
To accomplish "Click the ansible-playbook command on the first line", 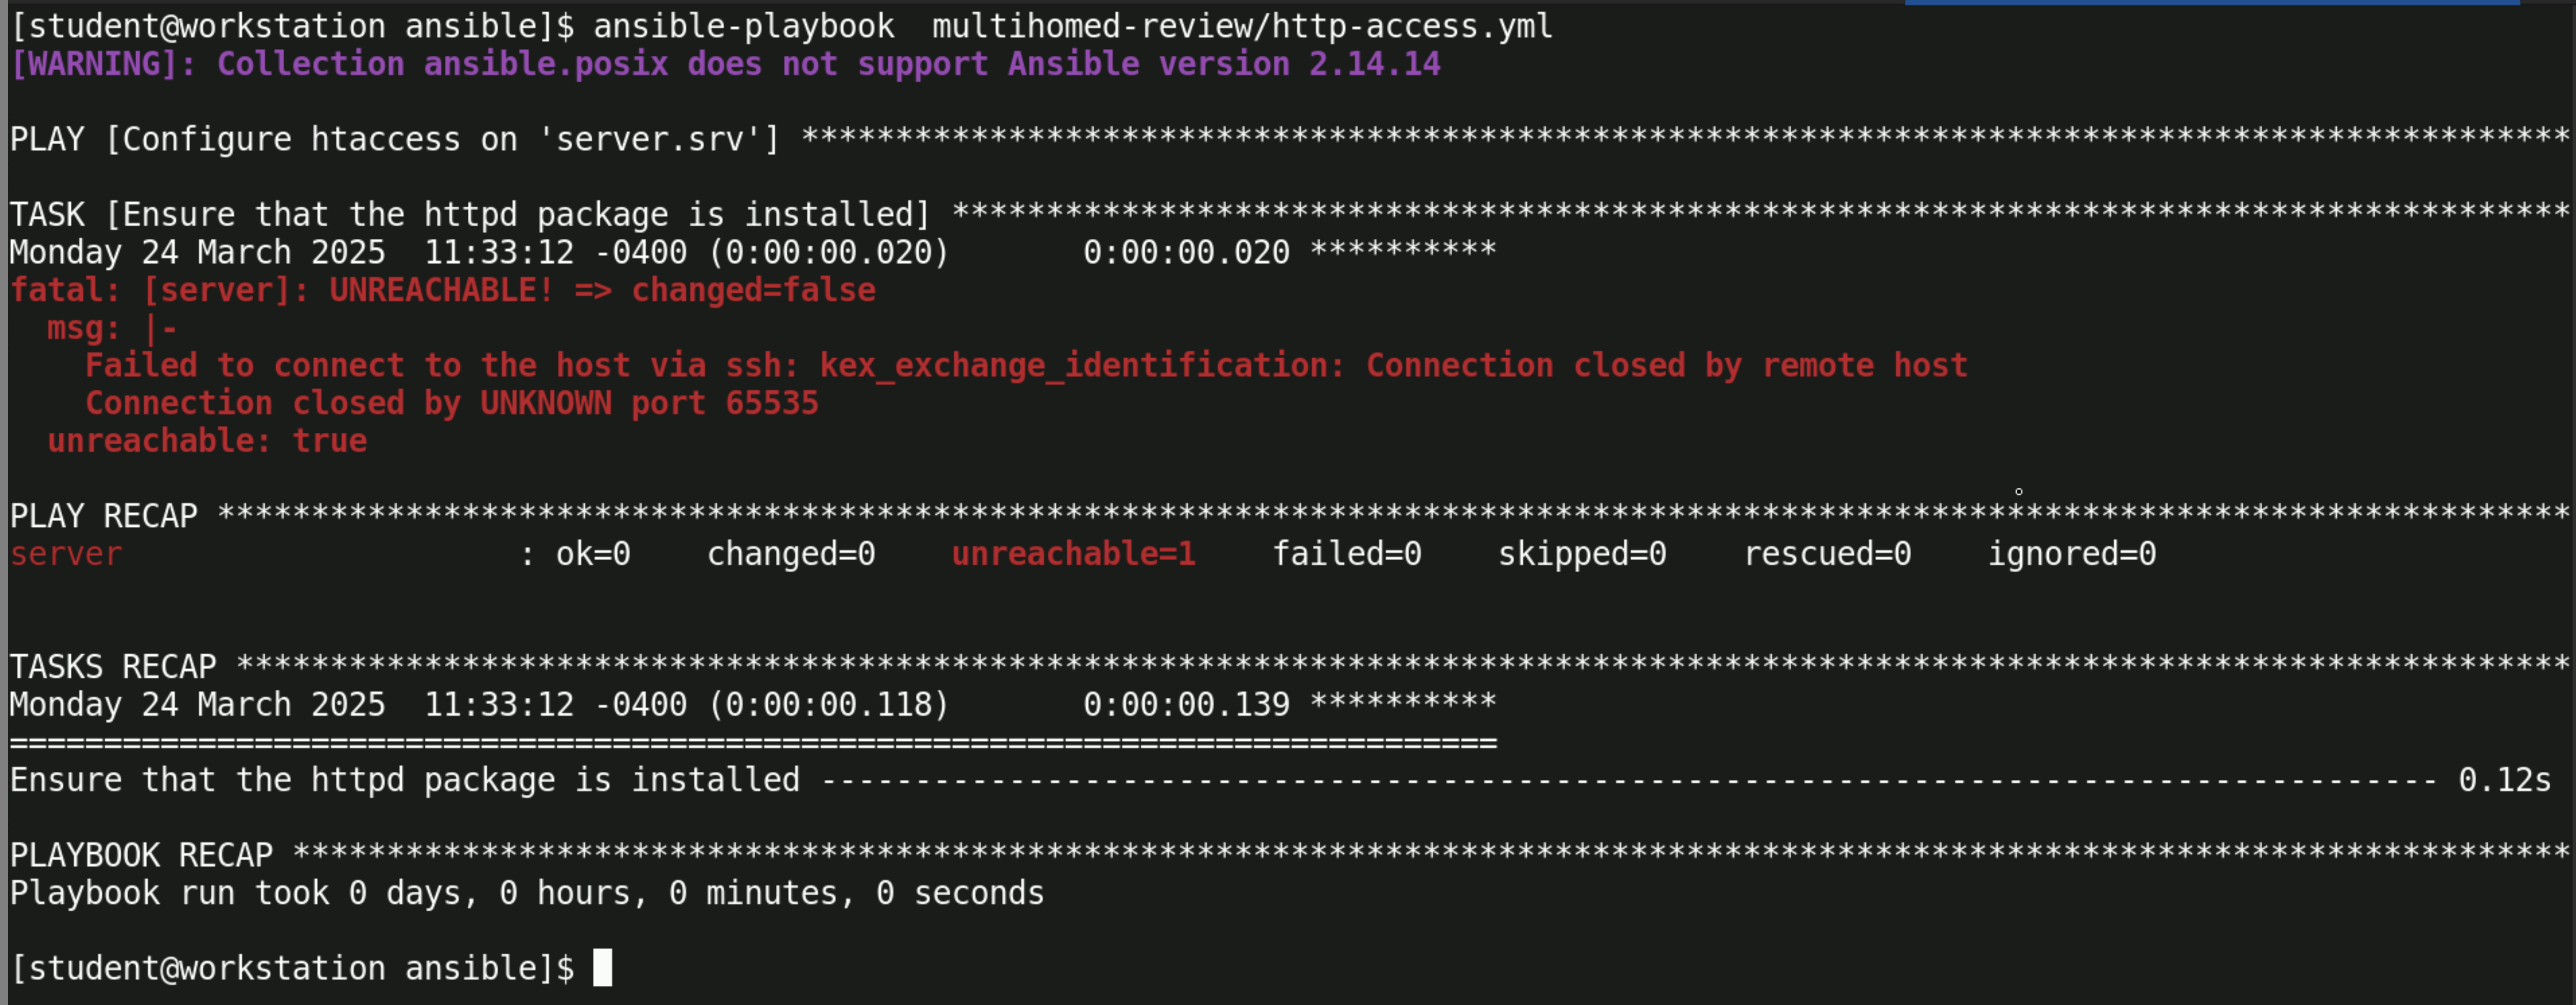I will pos(1072,26).
